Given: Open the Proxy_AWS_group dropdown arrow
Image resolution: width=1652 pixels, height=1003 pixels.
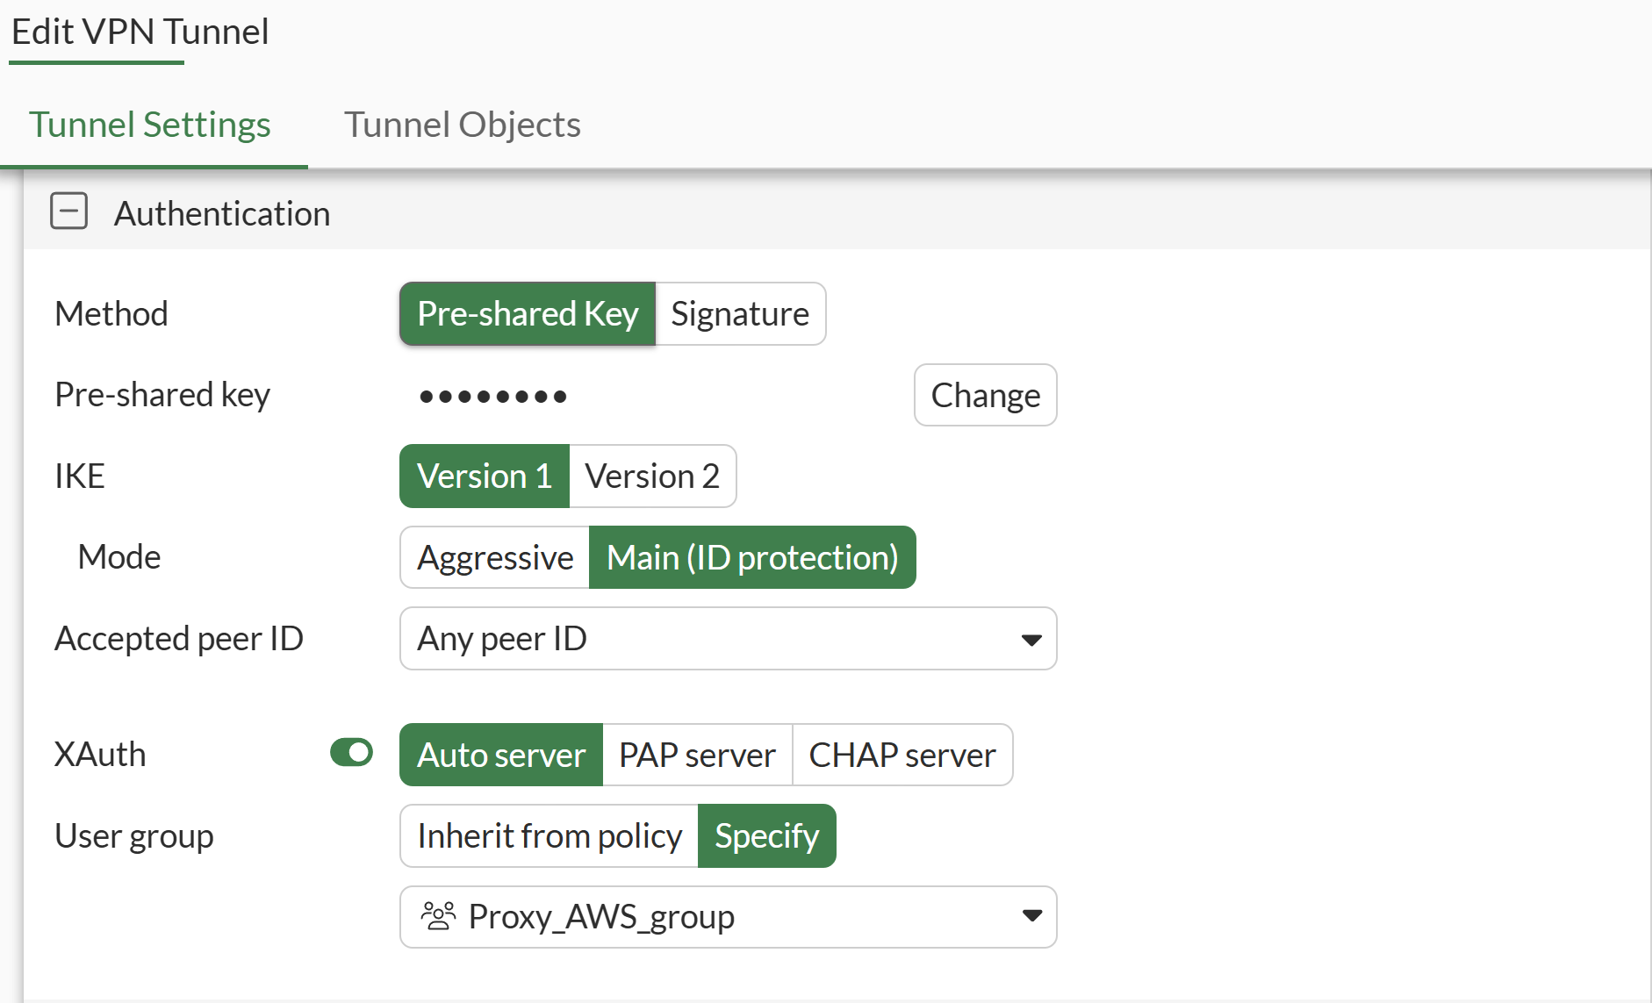Looking at the screenshot, I should (x=1031, y=916).
